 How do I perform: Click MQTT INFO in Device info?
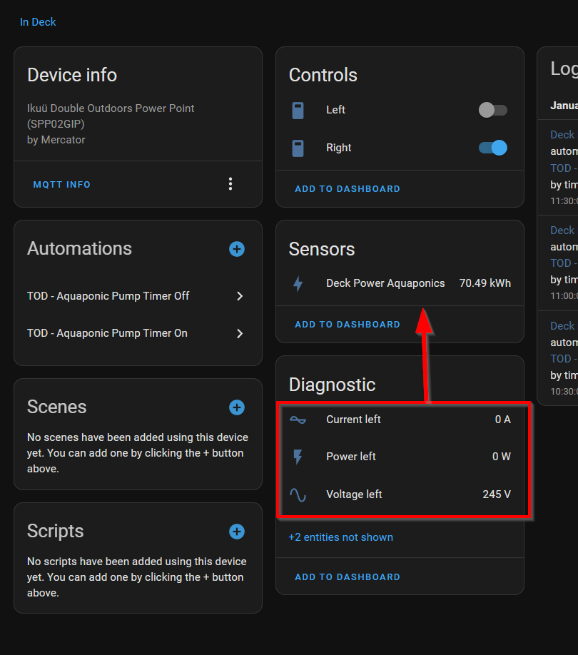pyautogui.click(x=61, y=183)
